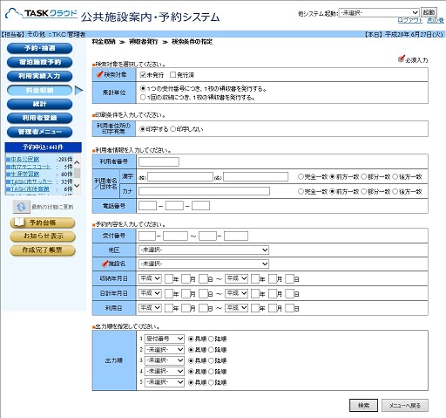The height and width of the screenshot is (418, 446).
Task: Select 印字しない radio option
Action: [172, 129]
